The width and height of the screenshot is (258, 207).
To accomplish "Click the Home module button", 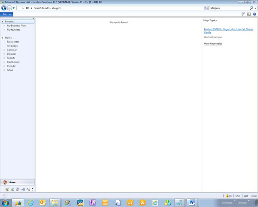I will point(18,182).
